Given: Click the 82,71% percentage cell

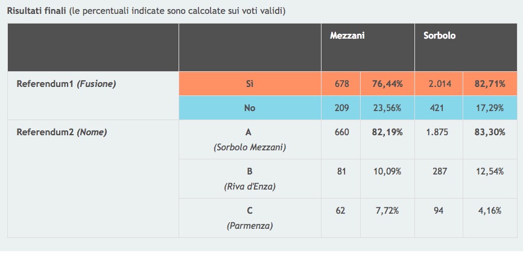Looking at the screenshot, I should click(489, 84).
